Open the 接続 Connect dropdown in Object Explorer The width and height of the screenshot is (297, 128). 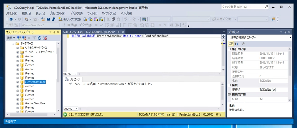point(11,38)
